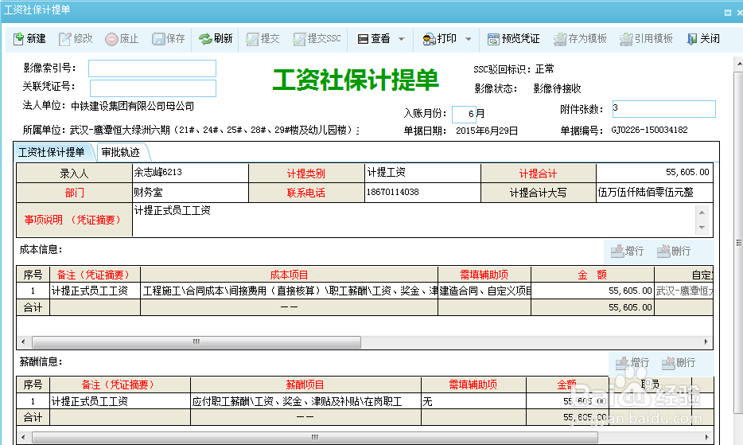
Task: Click the salary table horizontal scrollbar thumb
Action: click(x=315, y=437)
